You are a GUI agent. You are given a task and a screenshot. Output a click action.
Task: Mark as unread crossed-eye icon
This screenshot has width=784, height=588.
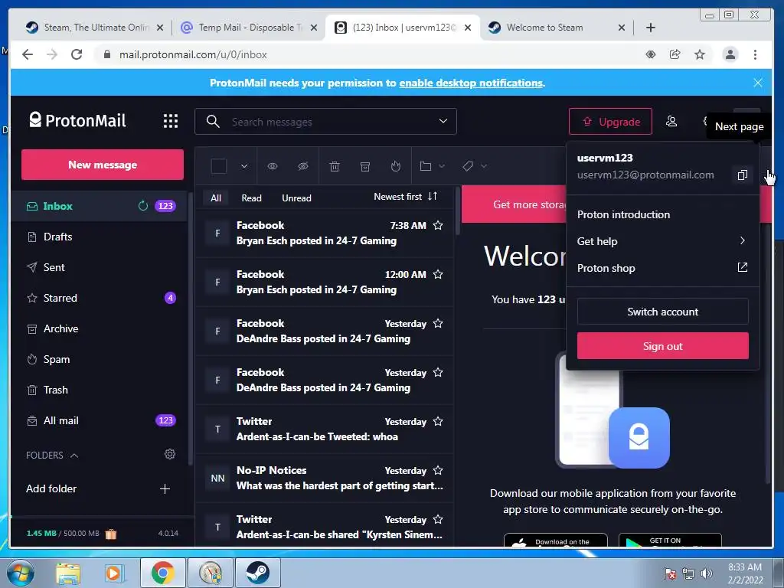[x=303, y=166]
